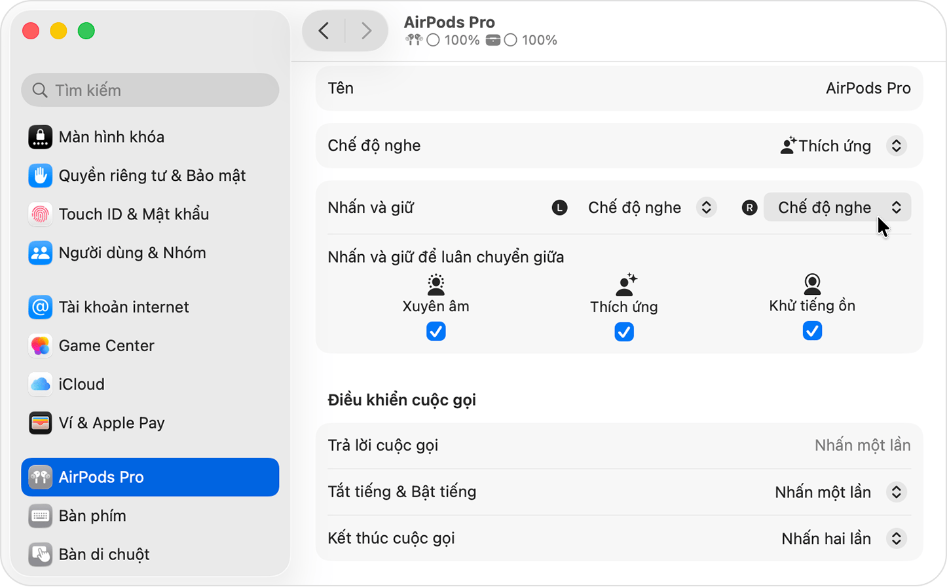Click the Tìm kiếm search field
The image size is (947, 587).
pyautogui.click(x=149, y=90)
